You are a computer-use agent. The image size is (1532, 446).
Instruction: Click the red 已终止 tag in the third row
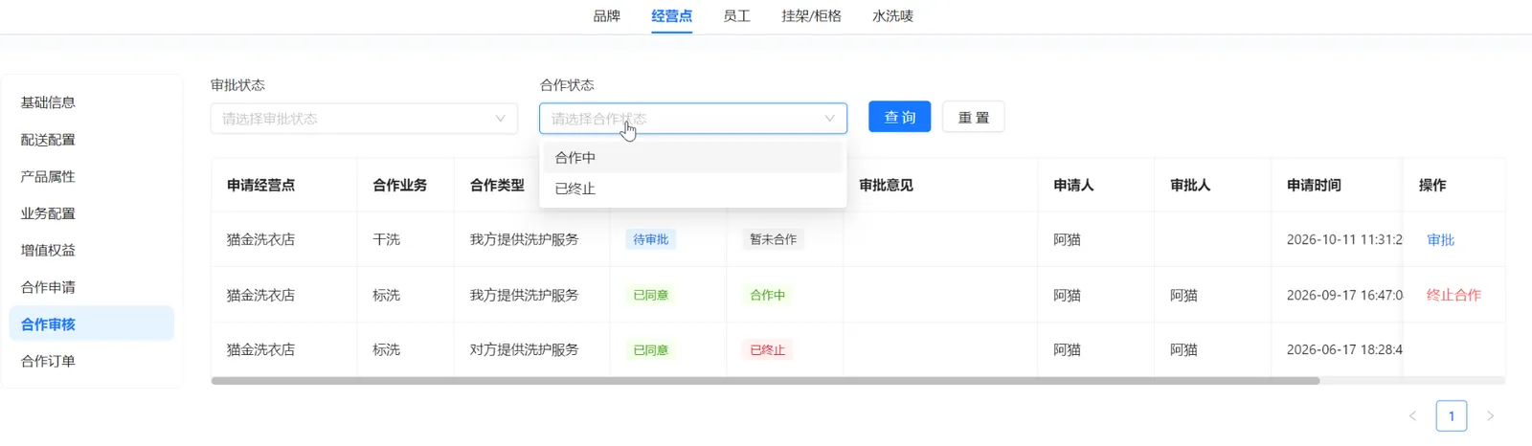coord(767,350)
